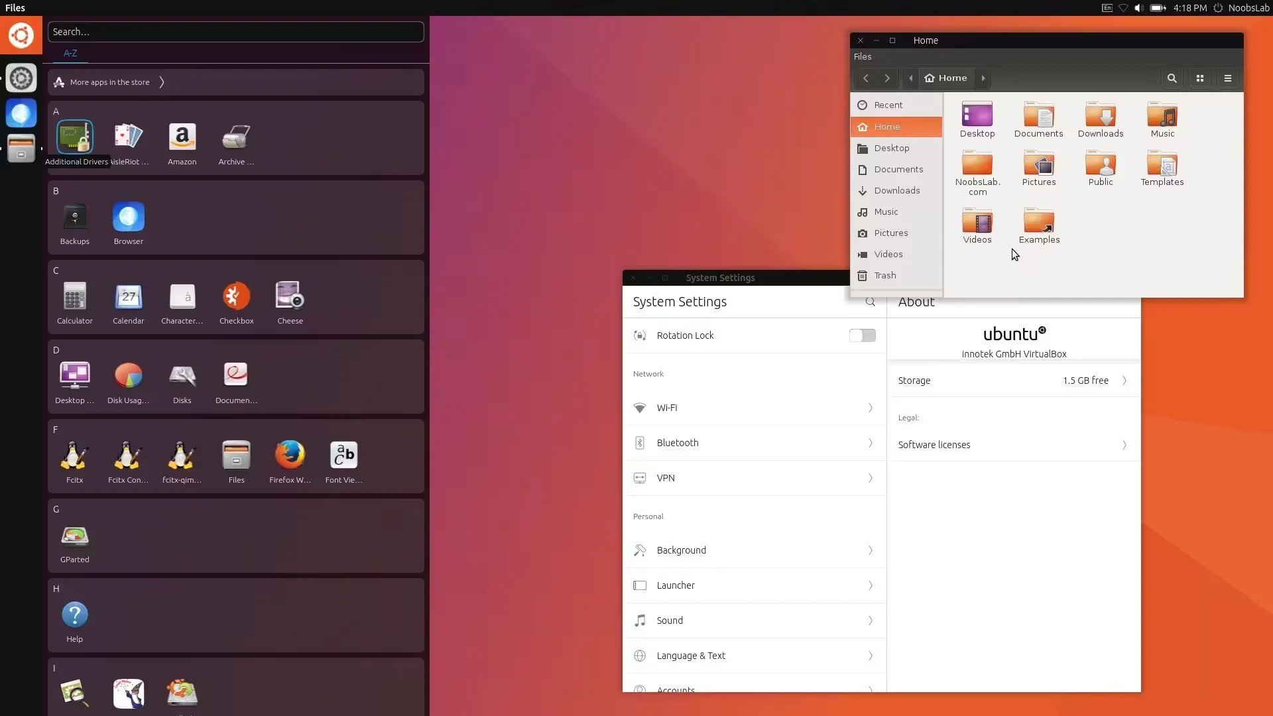Open the Amazon app icon

click(x=182, y=138)
